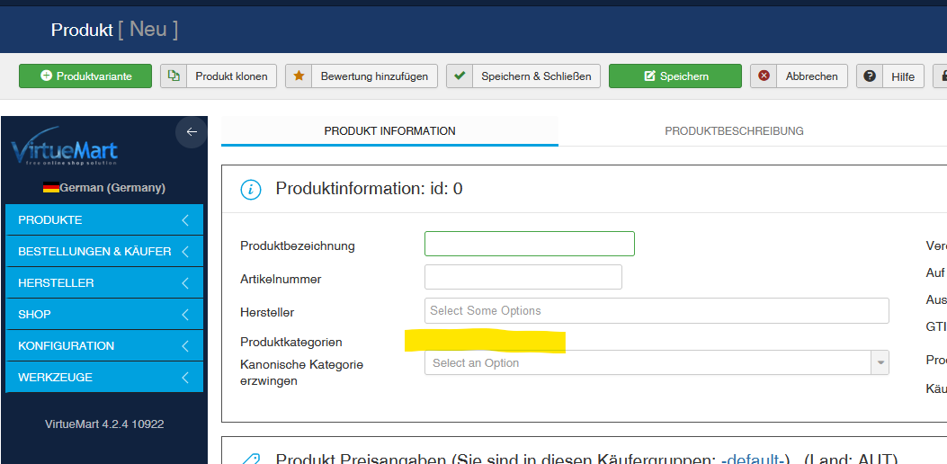Open the Kanonische Kategorie dropdown
This screenshot has height=464, width=947.
pos(656,363)
